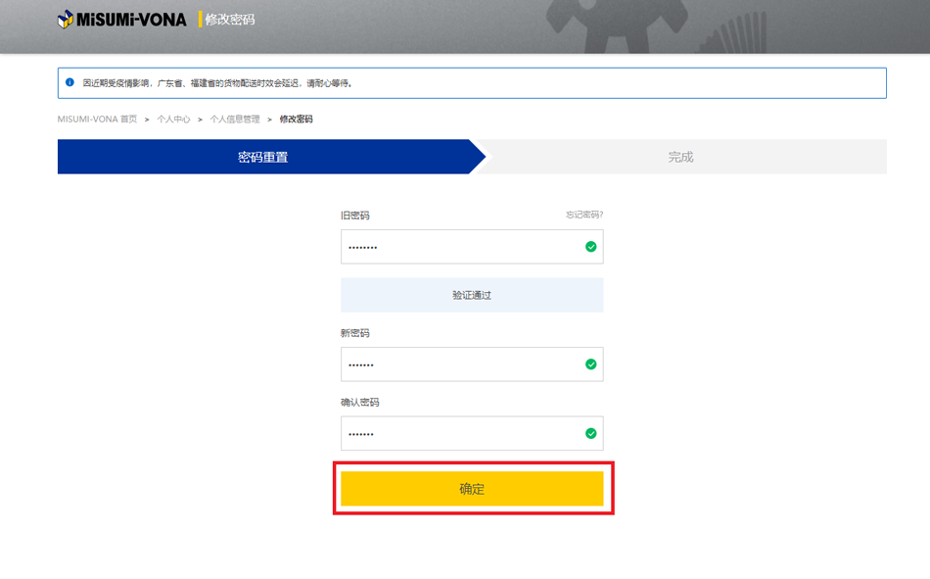Click the 新密码 field label
930x579 pixels.
click(x=354, y=333)
